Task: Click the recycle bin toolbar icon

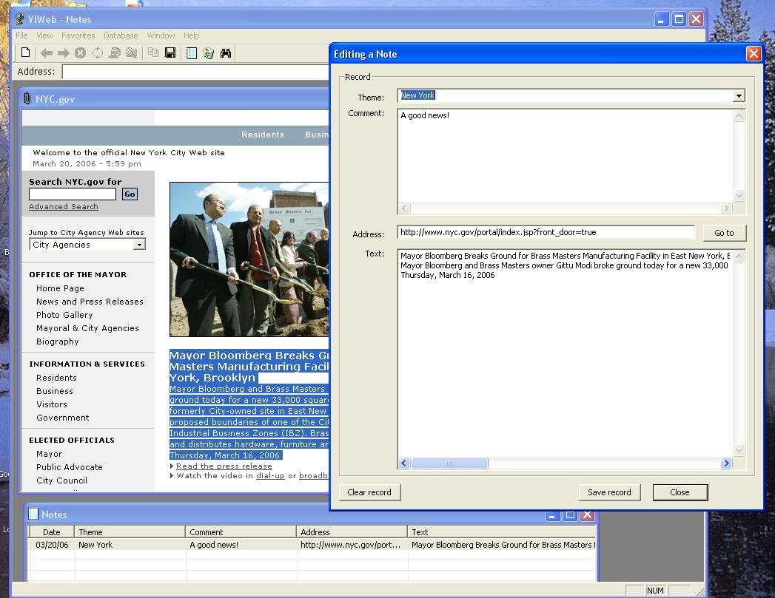Action: [209, 53]
